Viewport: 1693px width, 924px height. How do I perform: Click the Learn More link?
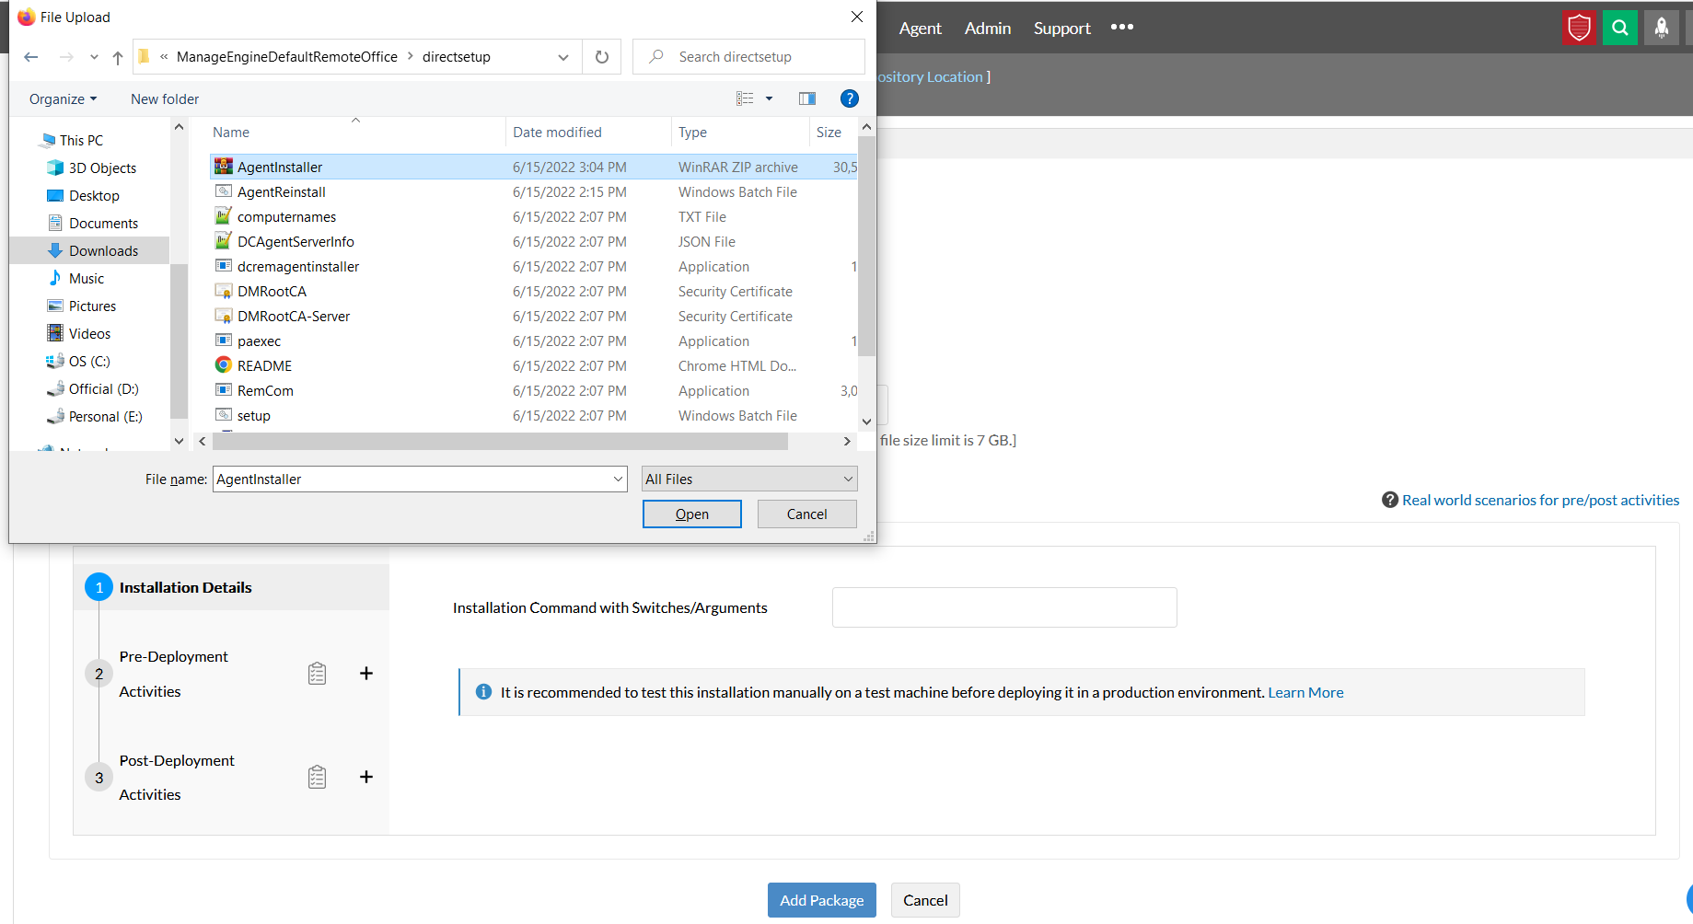1305,692
